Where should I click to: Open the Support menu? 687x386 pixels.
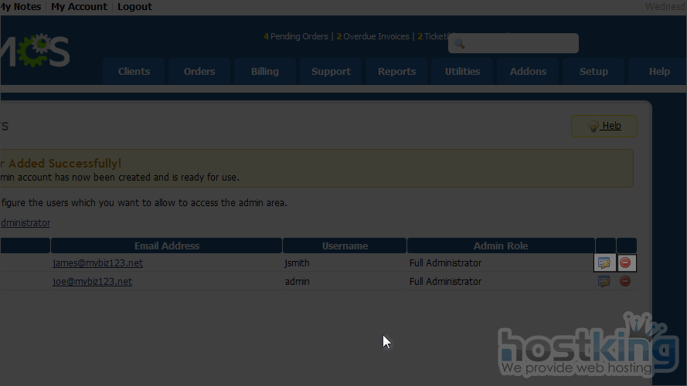(331, 72)
